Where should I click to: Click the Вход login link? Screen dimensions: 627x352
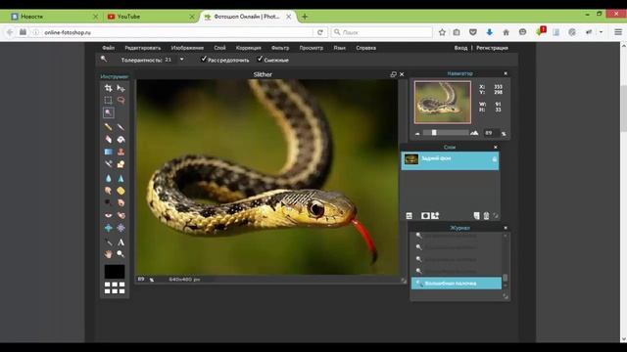(460, 48)
